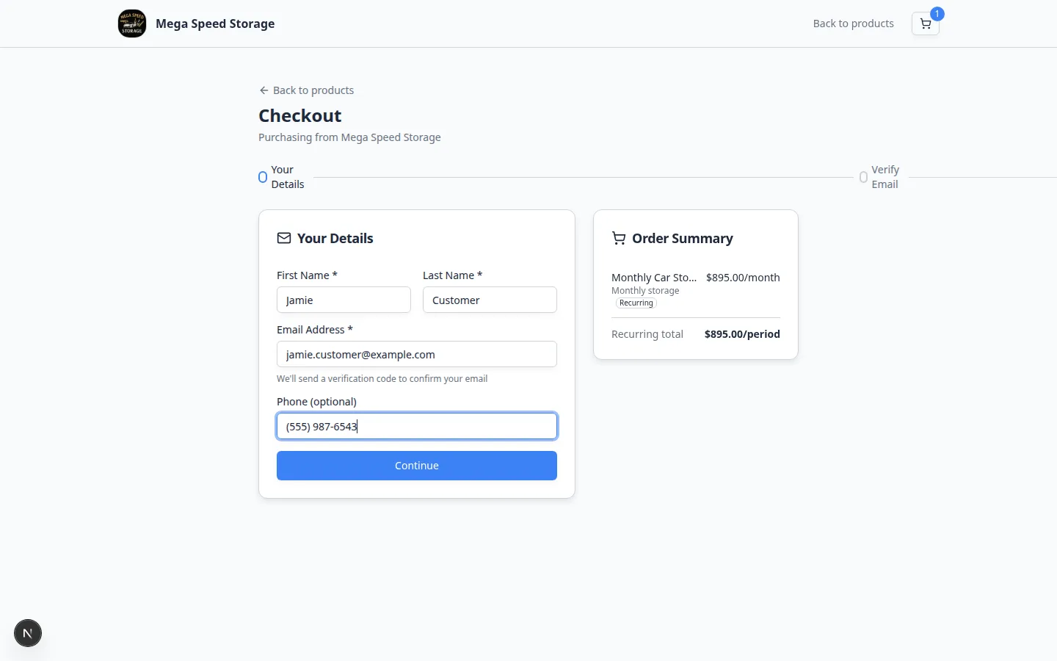The height and width of the screenshot is (661, 1057).
Task: Click the circular N badge in bottom corner
Action: point(28,633)
